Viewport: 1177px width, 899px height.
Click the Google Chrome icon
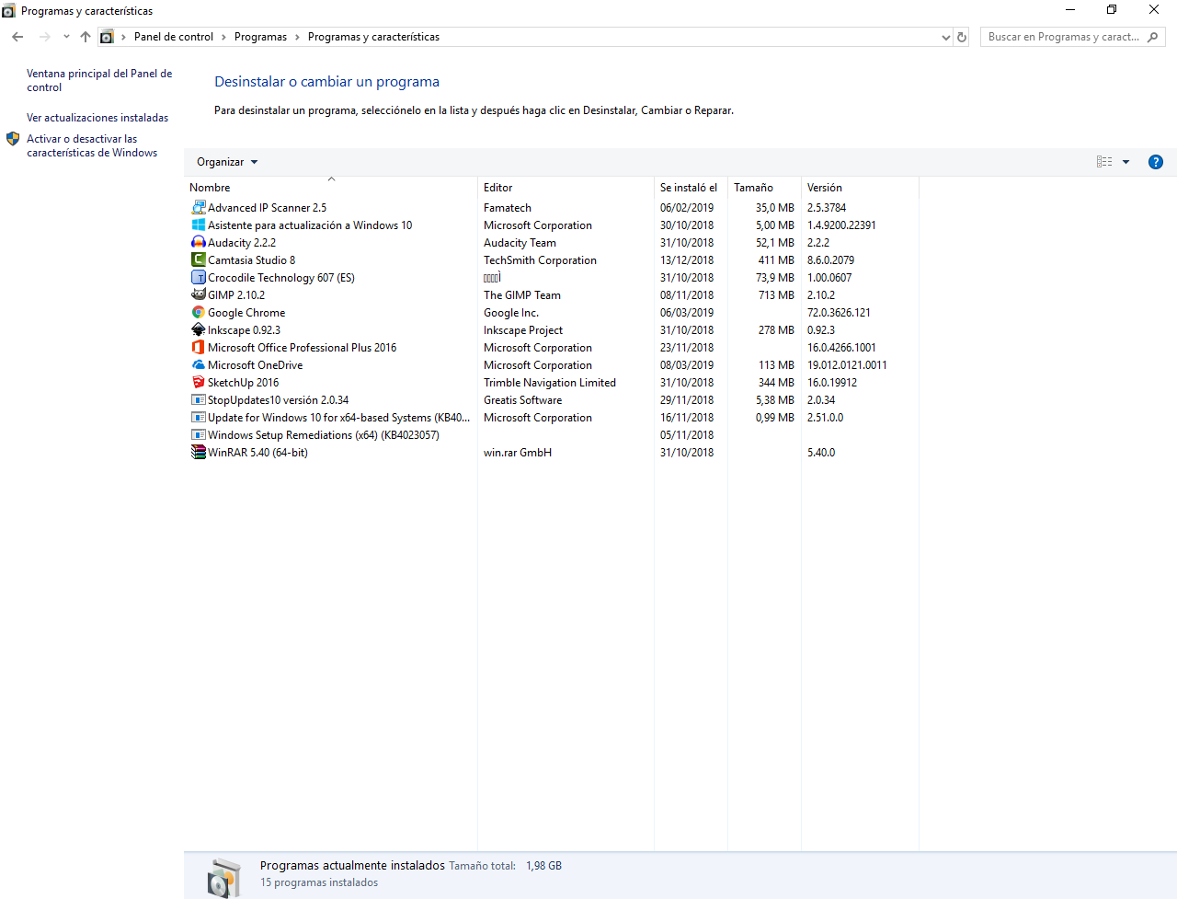pos(198,313)
